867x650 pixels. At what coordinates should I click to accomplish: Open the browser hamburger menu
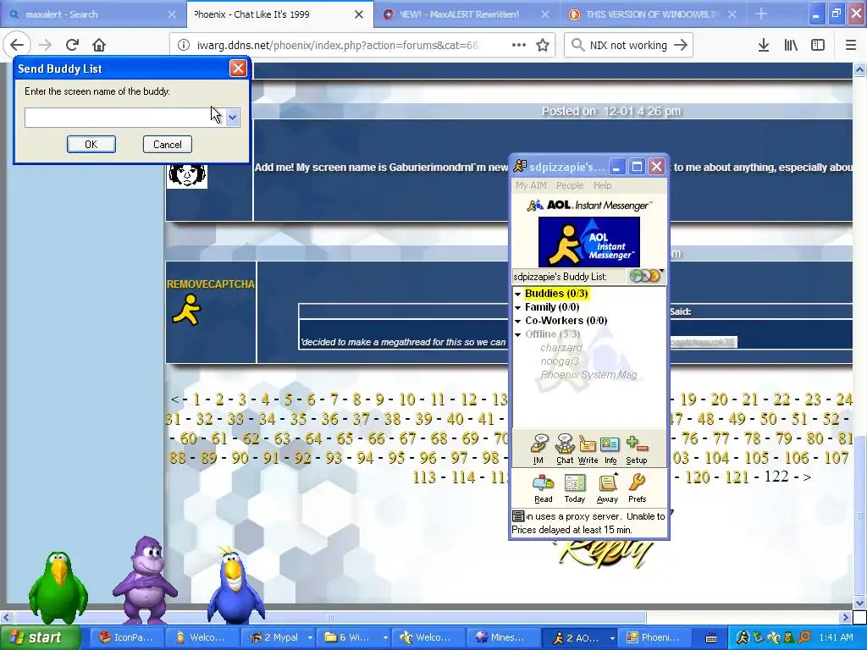point(851,45)
